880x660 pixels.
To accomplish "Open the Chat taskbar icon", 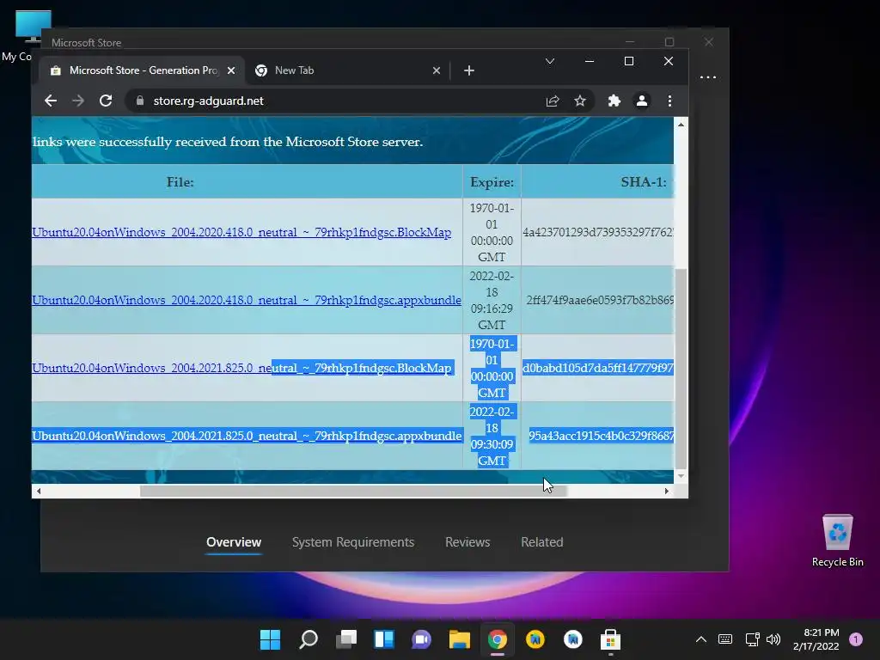I will 421,639.
